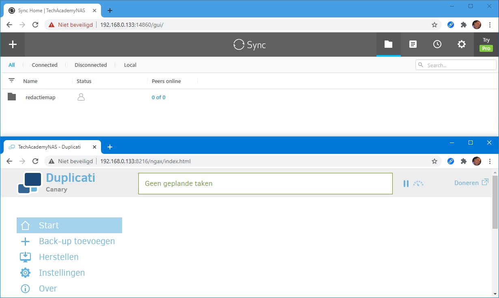
Task: Minimize the Duplicati browser window
Action: coord(452,143)
